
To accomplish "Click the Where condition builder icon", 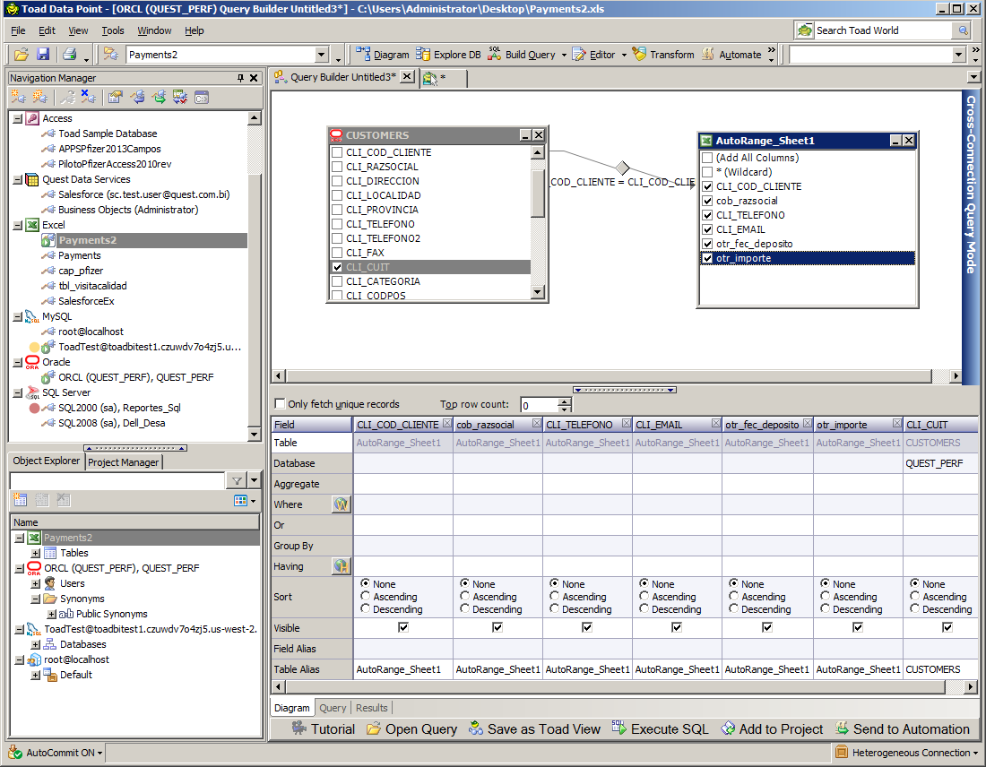I will pyautogui.click(x=341, y=504).
